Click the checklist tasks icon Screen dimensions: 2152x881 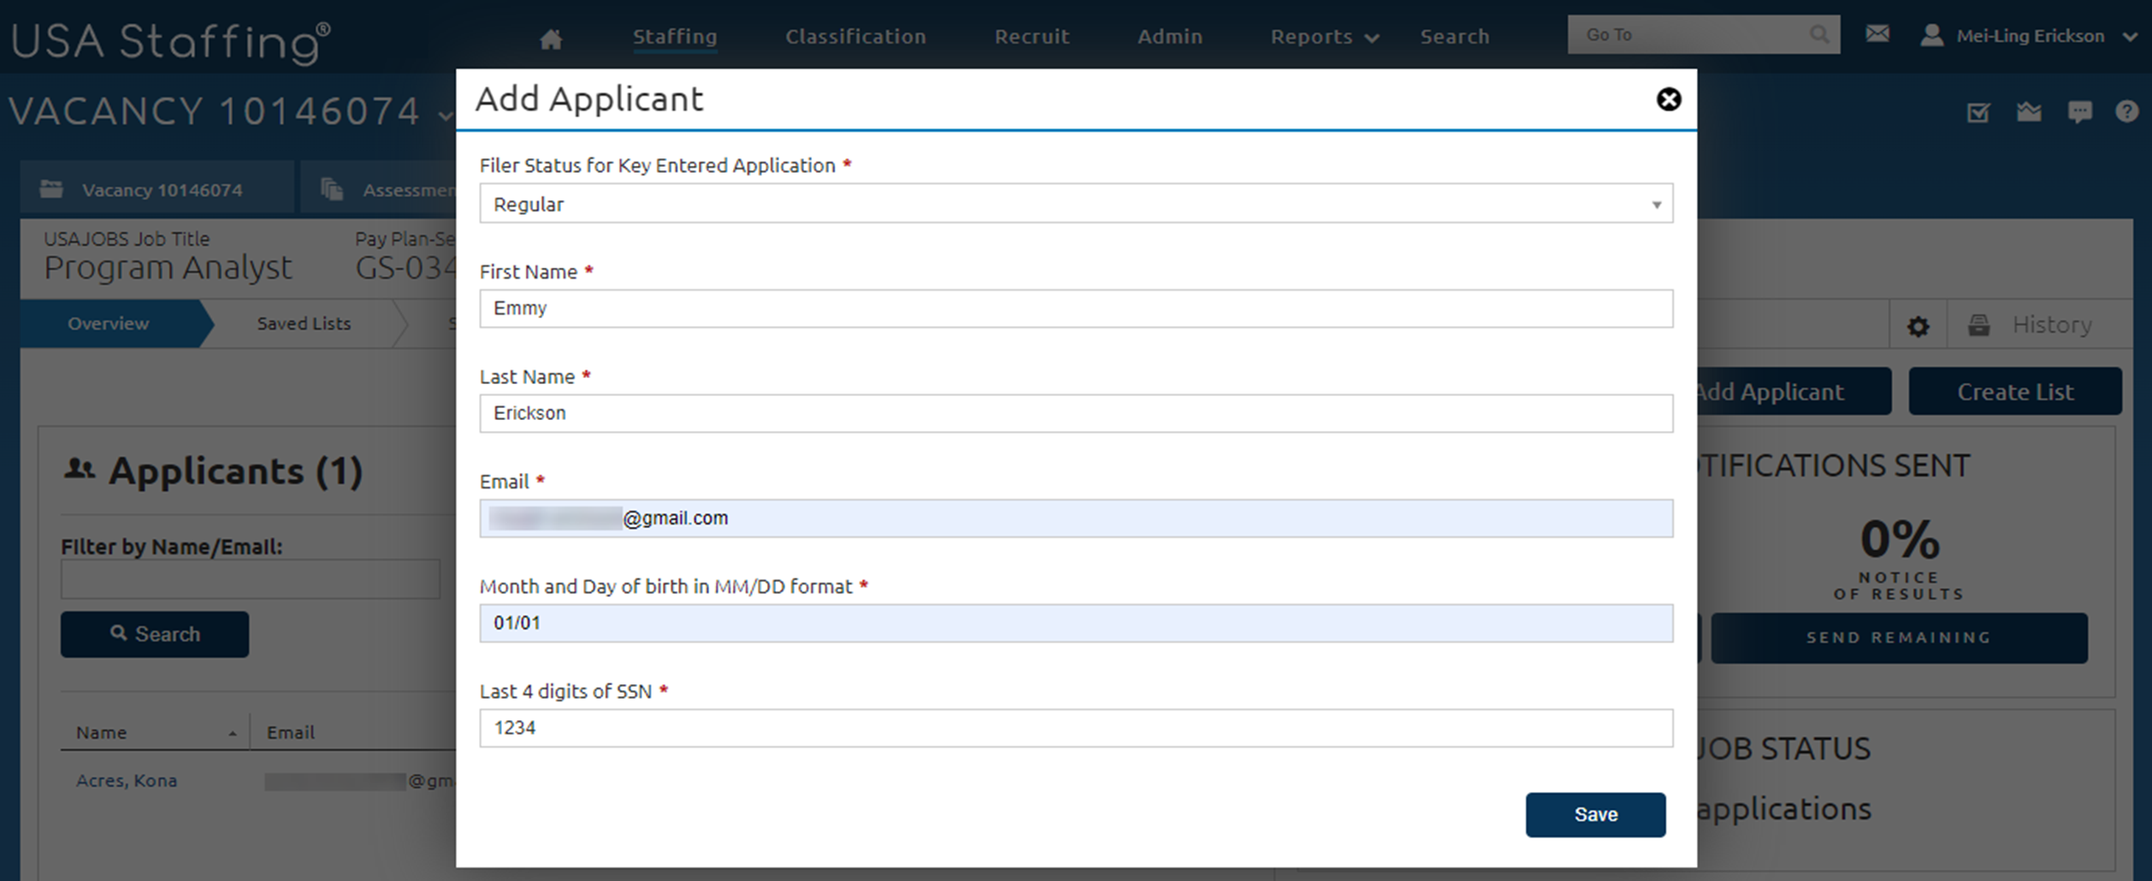click(x=1978, y=112)
